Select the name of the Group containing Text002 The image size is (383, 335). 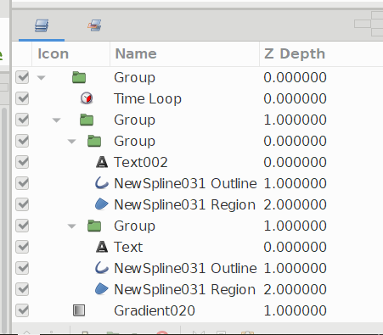(134, 142)
